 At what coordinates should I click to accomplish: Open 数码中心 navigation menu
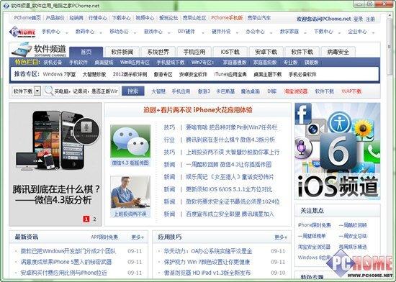point(85,32)
